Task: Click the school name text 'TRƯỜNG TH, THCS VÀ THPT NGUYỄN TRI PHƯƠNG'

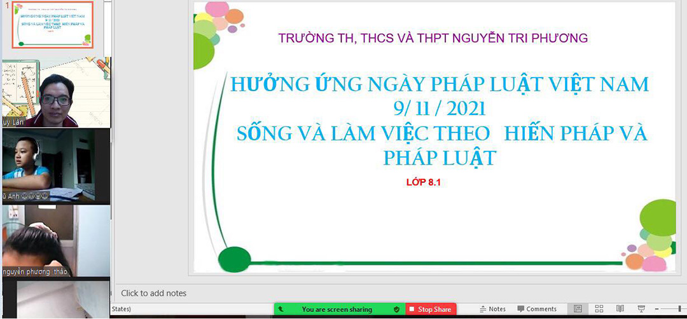Action: (433, 38)
